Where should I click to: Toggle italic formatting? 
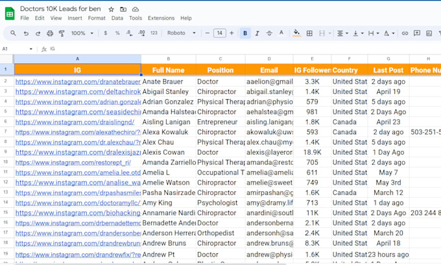point(257,33)
